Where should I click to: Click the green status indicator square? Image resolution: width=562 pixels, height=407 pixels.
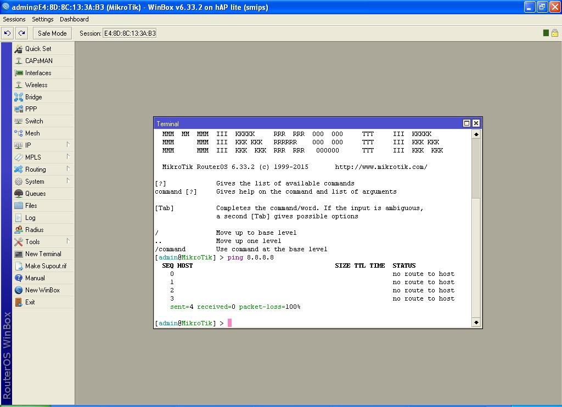[546, 33]
